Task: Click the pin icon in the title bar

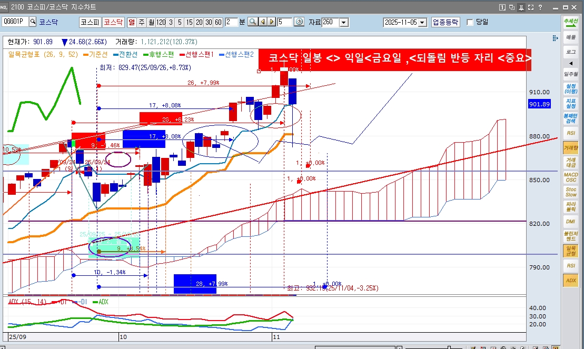Action: tap(521, 7)
